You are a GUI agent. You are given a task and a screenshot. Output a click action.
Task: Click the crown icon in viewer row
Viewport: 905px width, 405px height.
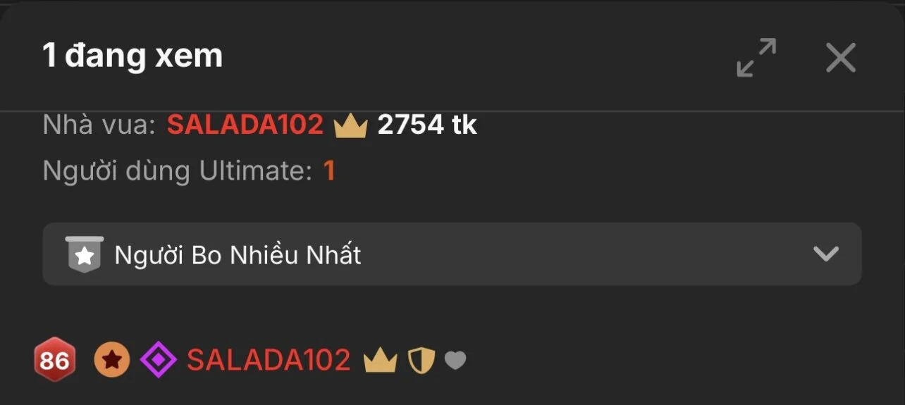tap(381, 361)
